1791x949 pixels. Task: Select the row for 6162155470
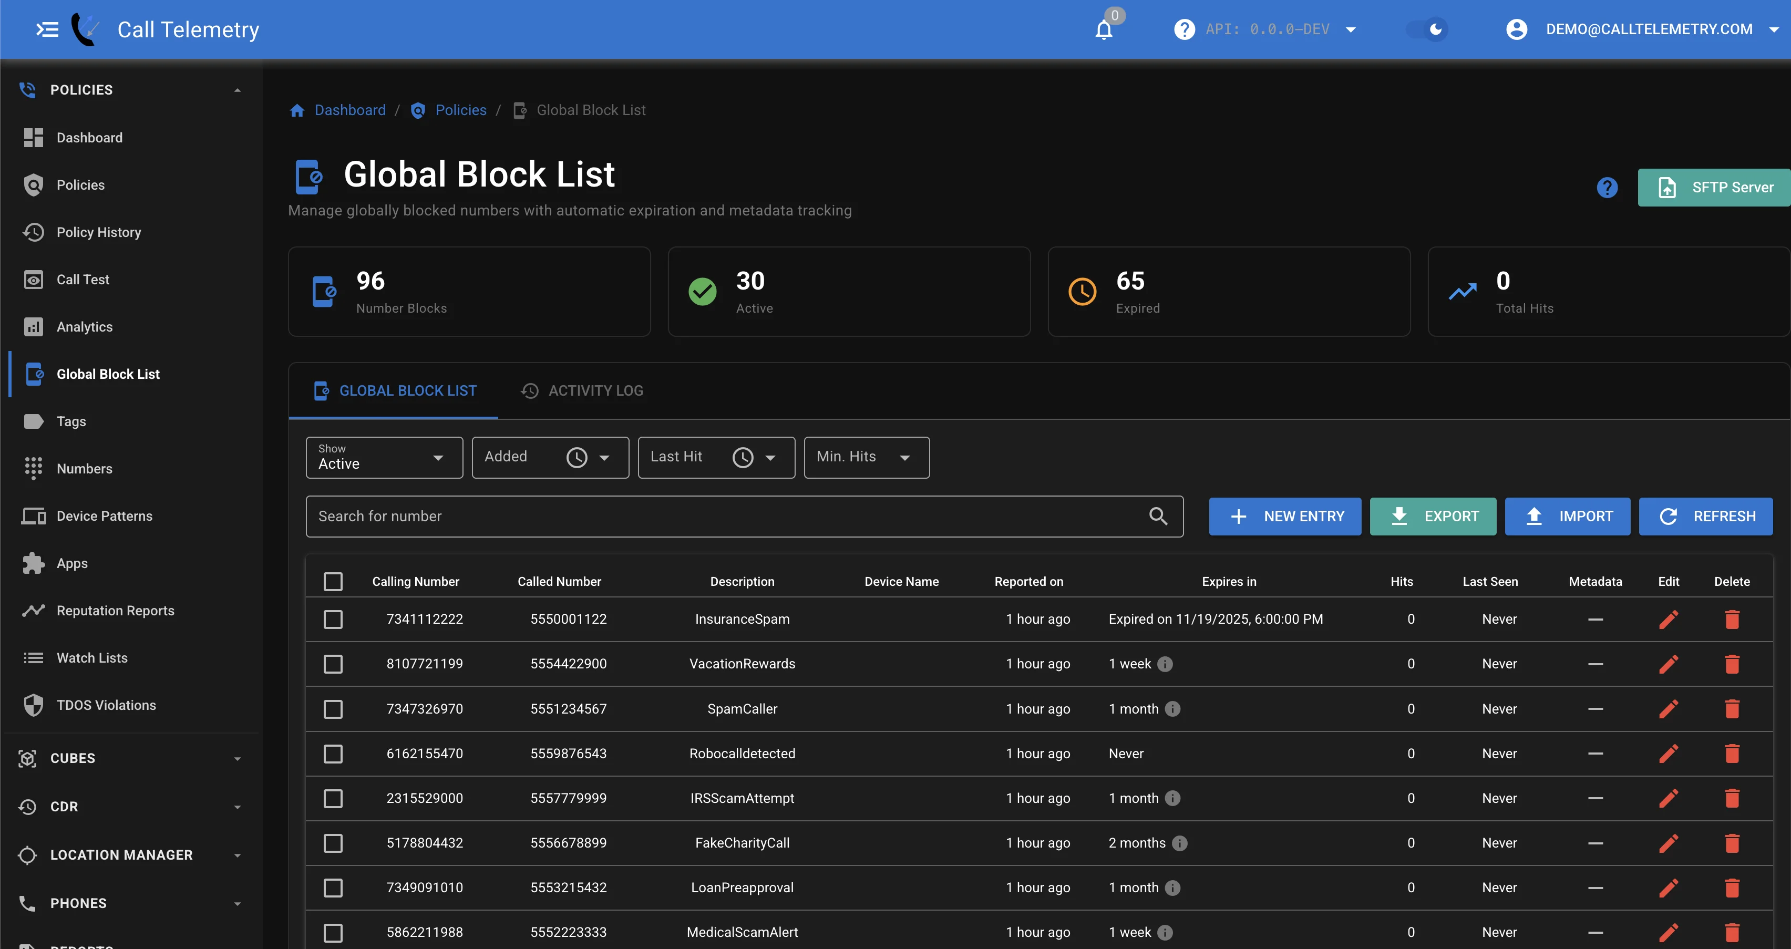[x=333, y=754]
